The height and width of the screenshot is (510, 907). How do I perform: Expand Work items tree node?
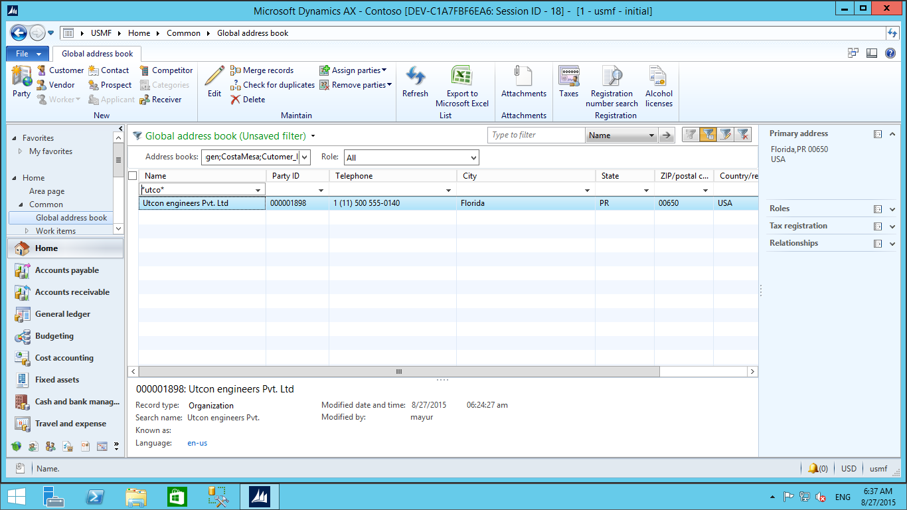[27, 231]
